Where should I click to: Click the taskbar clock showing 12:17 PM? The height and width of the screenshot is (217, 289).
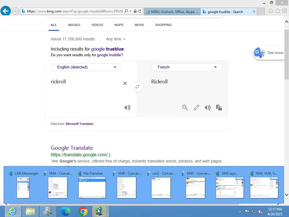coord(275,212)
